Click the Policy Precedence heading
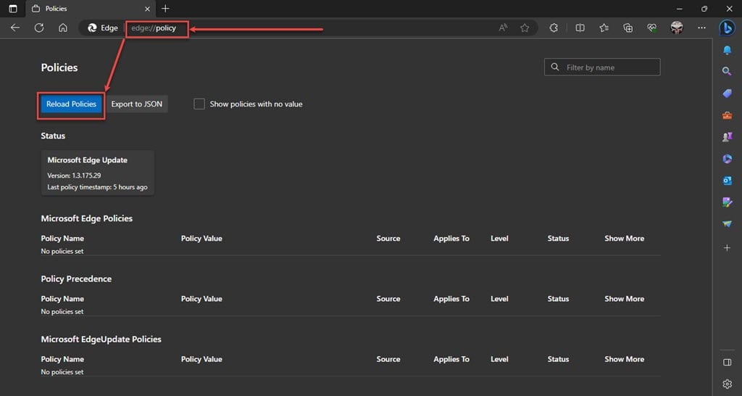The image size is (742, 396). point(76,279)
